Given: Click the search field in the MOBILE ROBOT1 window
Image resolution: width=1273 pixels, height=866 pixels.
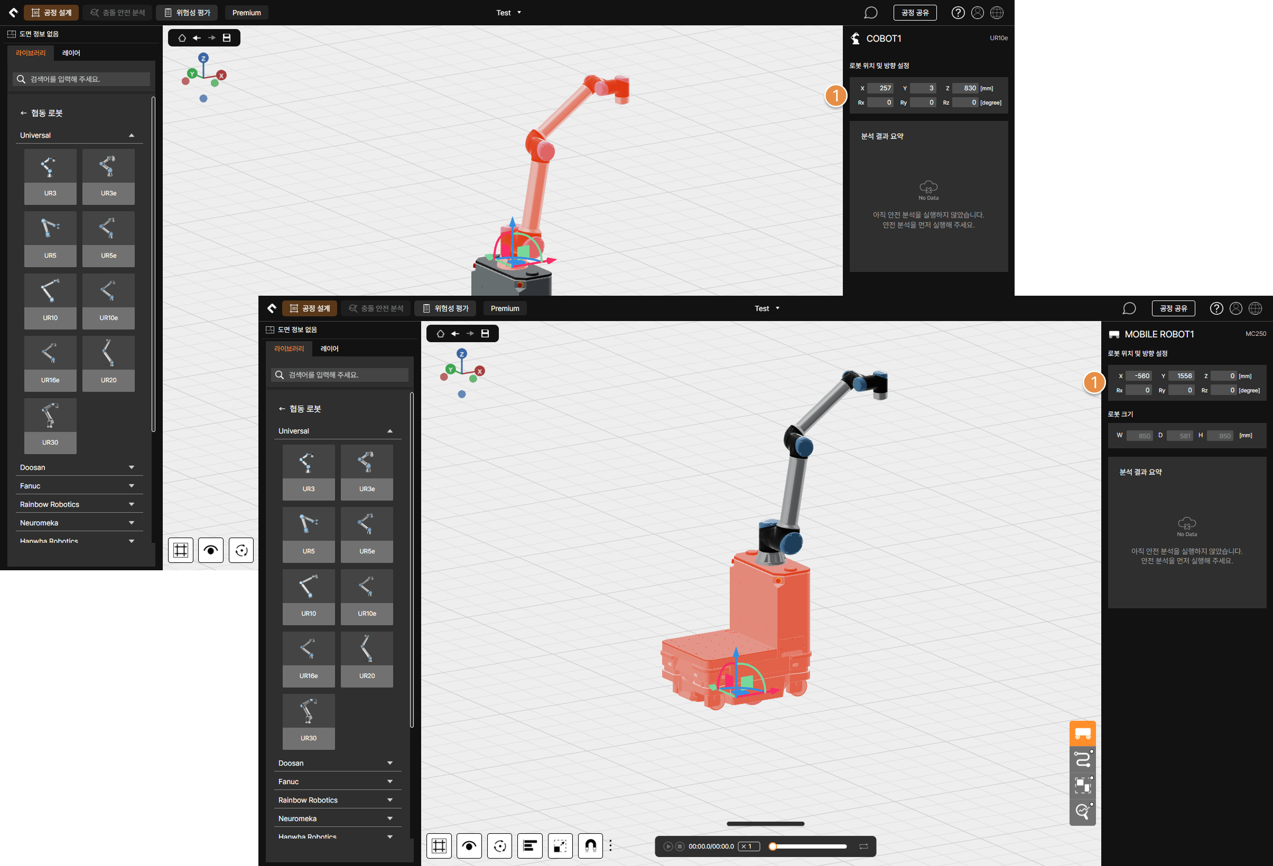Looking at the screenshot, I should 340,375.
